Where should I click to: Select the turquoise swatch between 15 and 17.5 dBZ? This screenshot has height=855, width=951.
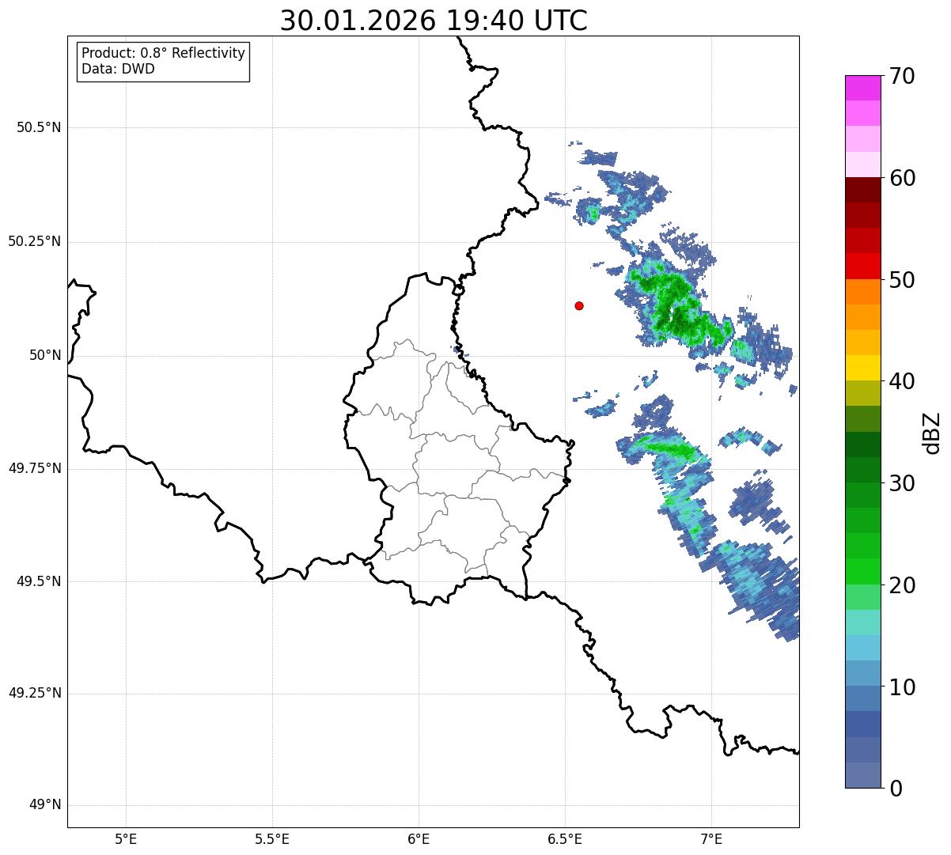[863, 622]
